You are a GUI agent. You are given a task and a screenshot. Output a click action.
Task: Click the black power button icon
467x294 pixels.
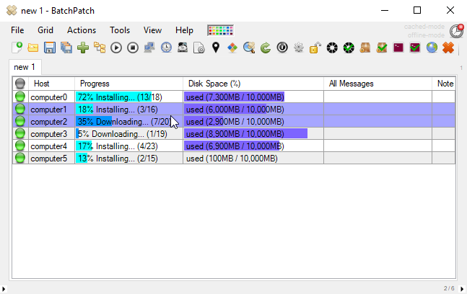point(282,48)
